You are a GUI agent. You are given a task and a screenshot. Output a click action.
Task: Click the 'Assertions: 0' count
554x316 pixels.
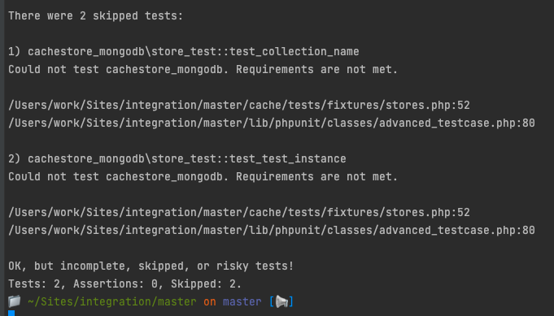coord(116,284)
